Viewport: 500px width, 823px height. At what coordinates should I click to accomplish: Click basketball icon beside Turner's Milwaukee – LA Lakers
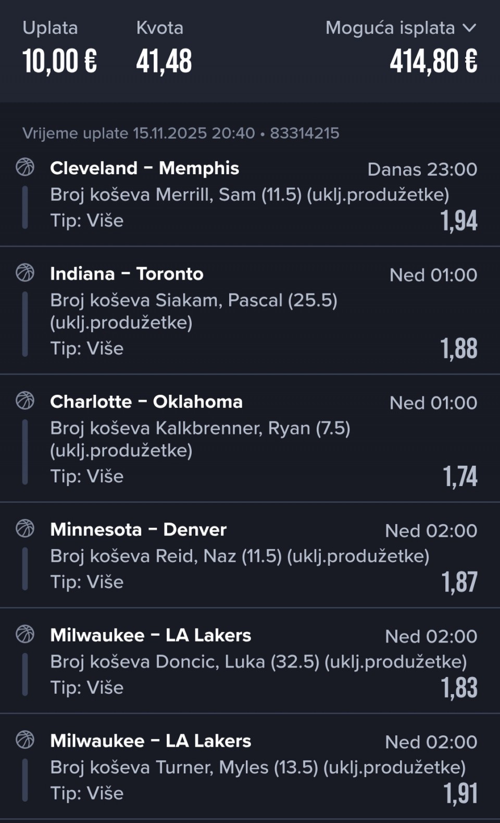(x=25, y=740)
